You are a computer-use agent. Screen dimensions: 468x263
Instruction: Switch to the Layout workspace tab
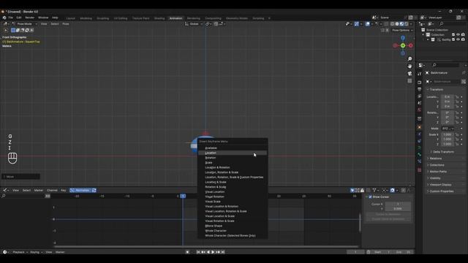71,18
